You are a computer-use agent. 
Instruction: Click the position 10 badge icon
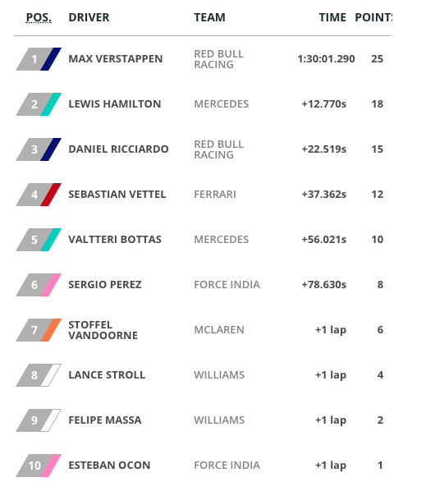pyautogui.click(x=39, y=466)
